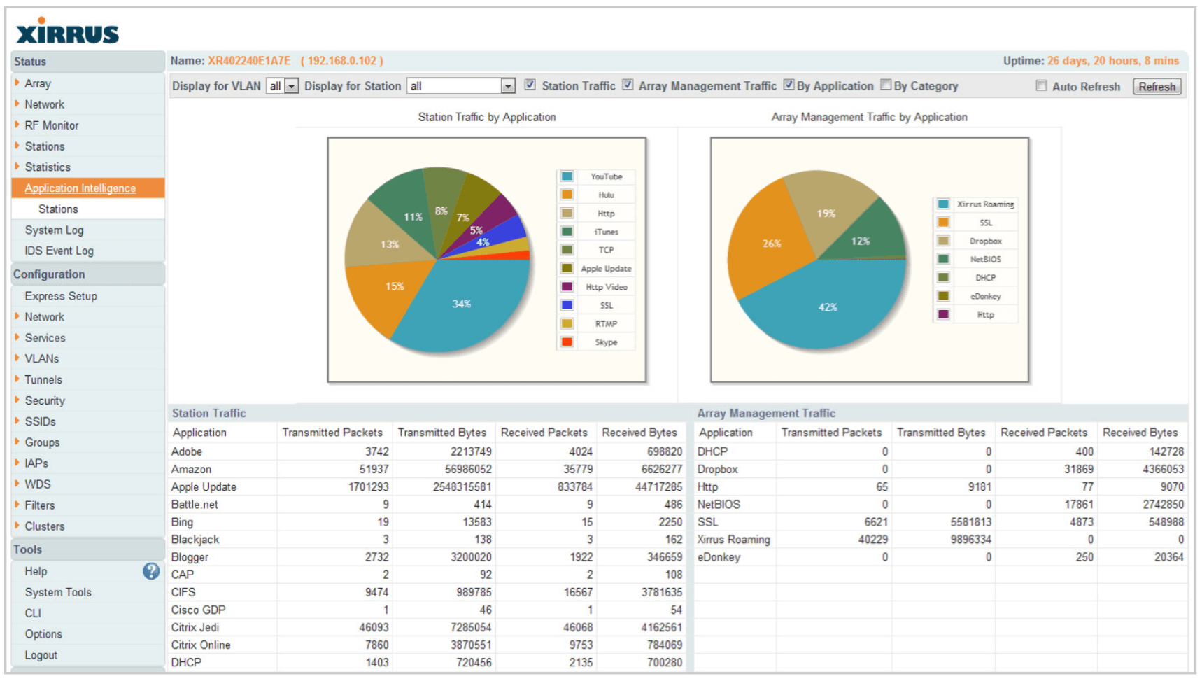Open Application Intelligence in the sidebar
1202x679 pixels.
tap(80, 188)
